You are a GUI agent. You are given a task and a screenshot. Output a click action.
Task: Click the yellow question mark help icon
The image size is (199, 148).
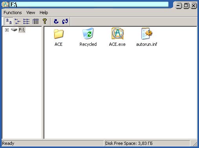pos(45,21)
